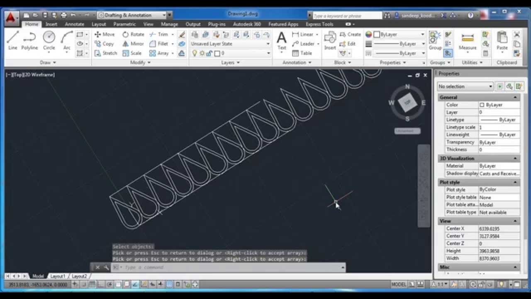
Task: Open the Table annotation tool
Action: [302, 53]
